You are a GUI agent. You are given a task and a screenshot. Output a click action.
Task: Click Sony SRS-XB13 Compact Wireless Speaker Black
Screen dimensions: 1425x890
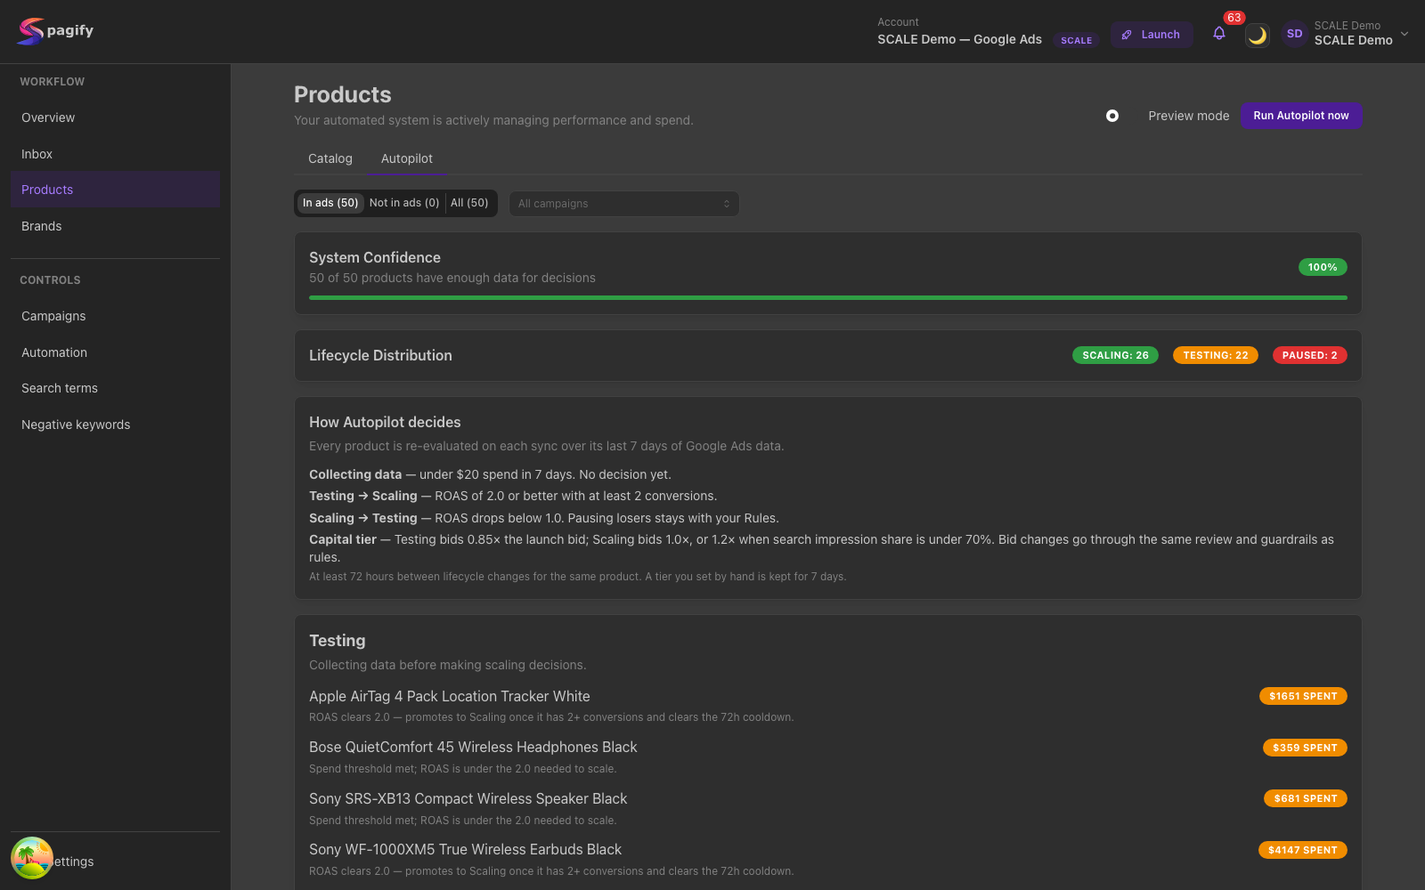point(468,799)
